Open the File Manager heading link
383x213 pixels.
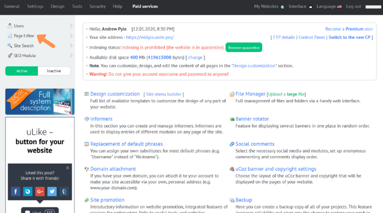point(250,94)
